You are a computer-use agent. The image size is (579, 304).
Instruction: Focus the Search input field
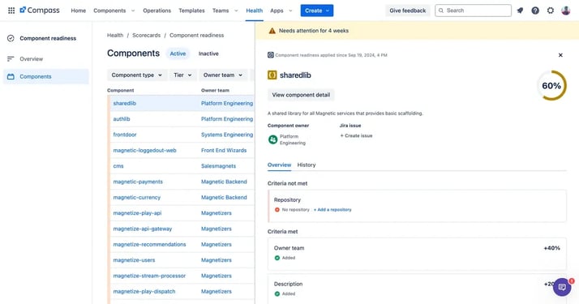pyautogui.click(x=473, y=11)
